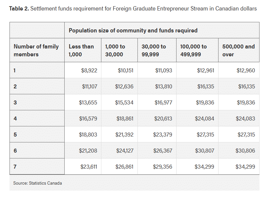Select the $12,636 amount
Screen dimensions: 271x201
(x=124, y=87)
